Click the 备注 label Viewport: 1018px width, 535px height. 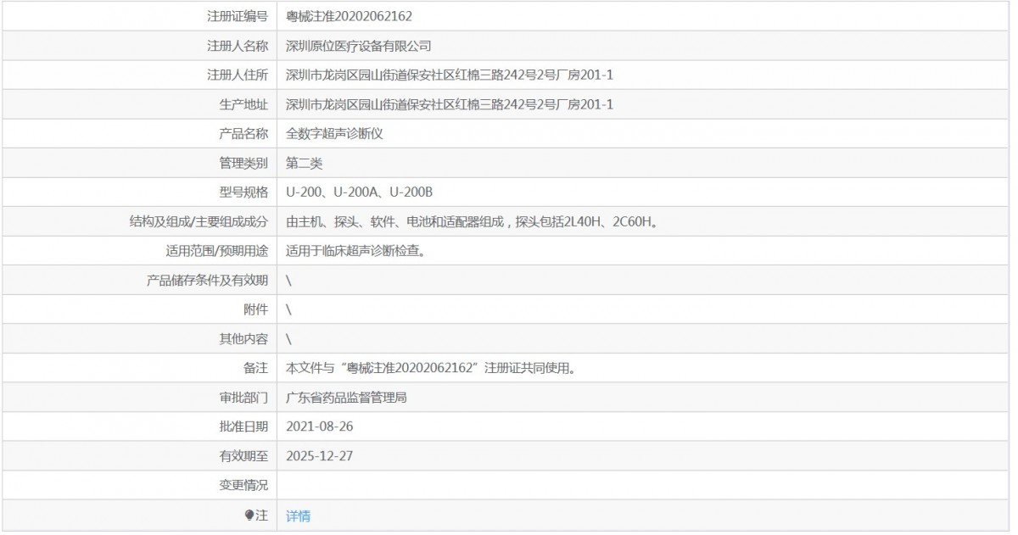(255, 369)
